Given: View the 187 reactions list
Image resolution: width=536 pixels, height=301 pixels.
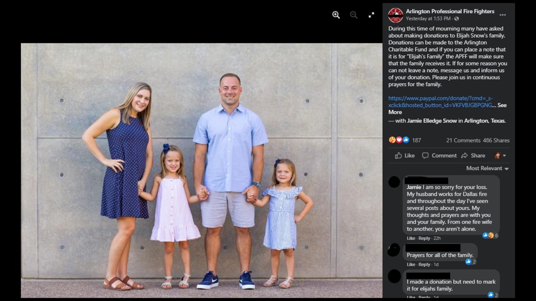Looking at the screenshot, I should [x=405, y=140].
